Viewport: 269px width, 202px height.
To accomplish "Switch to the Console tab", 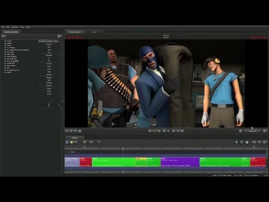I will 94,32.
